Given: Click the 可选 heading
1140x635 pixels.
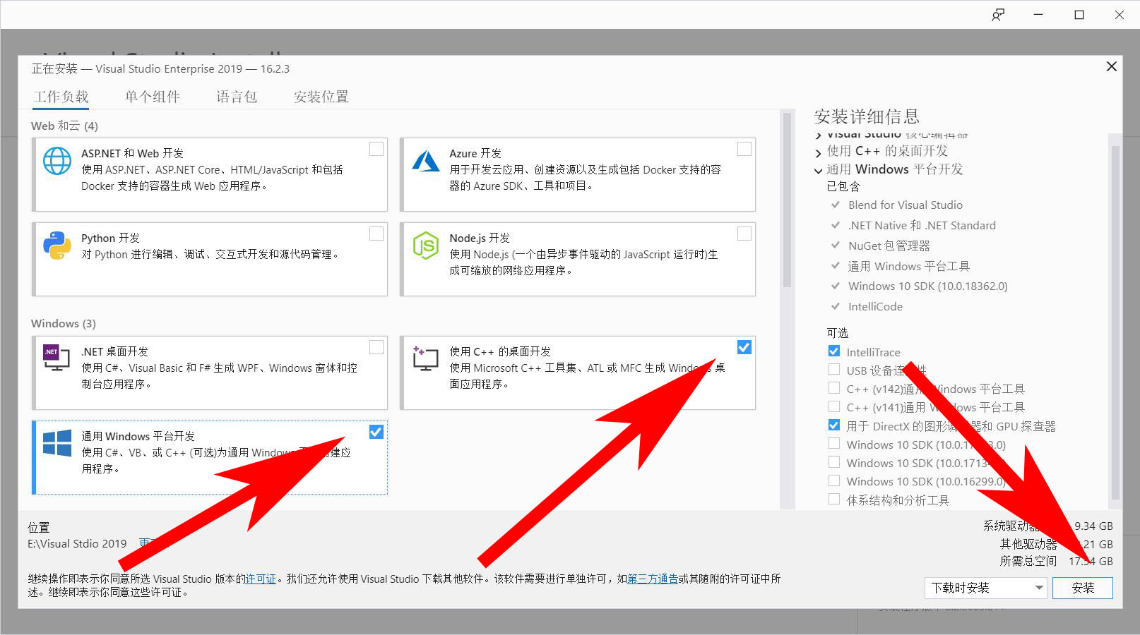Looking at the screenshot, I should [x=838, y=332].
